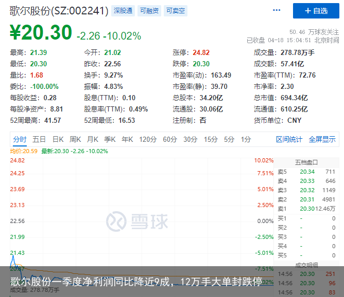This screenshot has height=297, width=344.
Task: Click the 货币单位 CNY entry
Action: [278, 120]
